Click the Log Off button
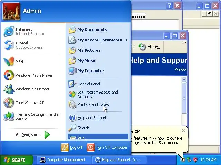The image size is (221, 165). 72,147
